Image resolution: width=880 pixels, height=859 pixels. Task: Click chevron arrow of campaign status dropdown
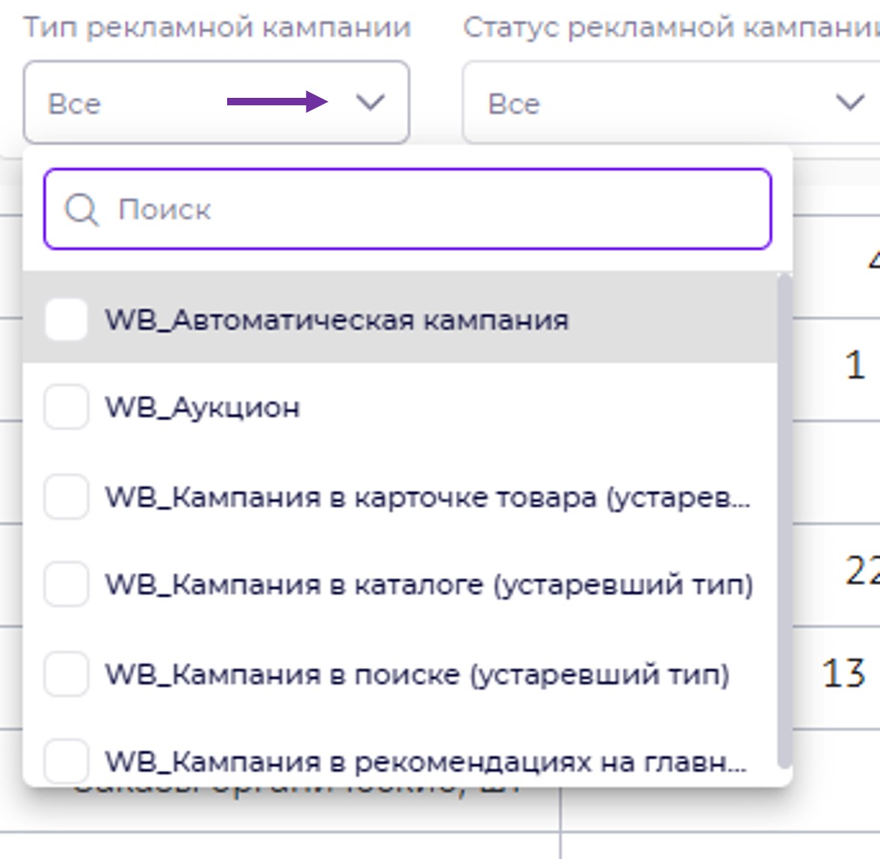click(849, 102)
